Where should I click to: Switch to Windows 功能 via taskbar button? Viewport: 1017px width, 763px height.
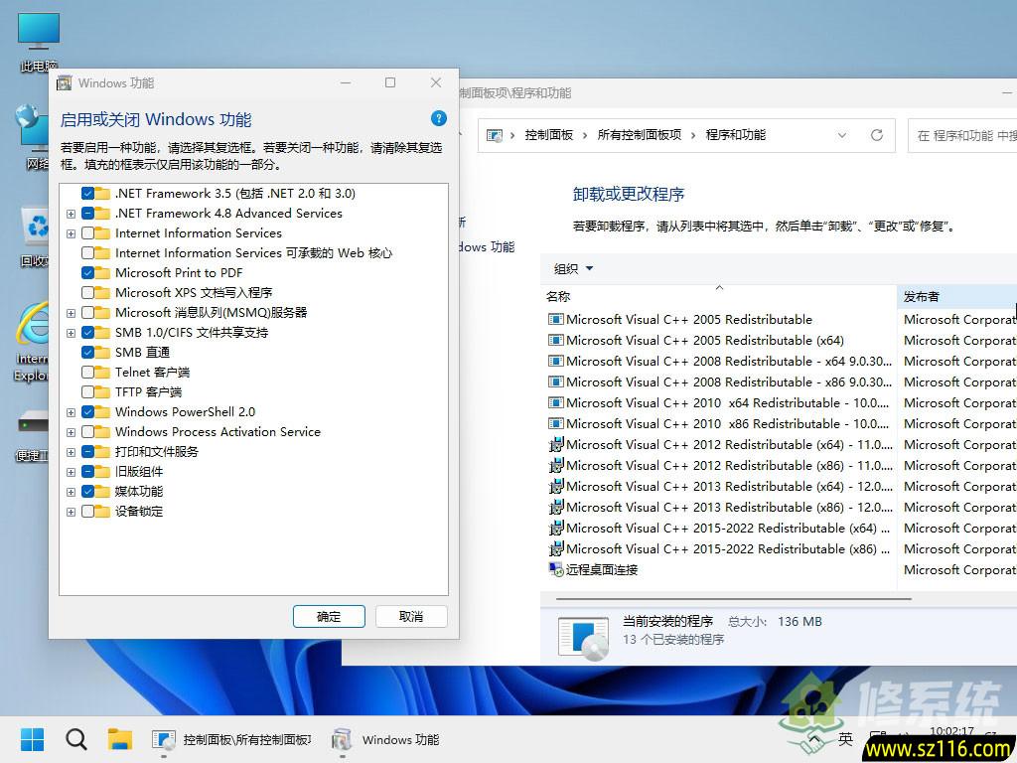pyautogui.click(x=384, y=739)
